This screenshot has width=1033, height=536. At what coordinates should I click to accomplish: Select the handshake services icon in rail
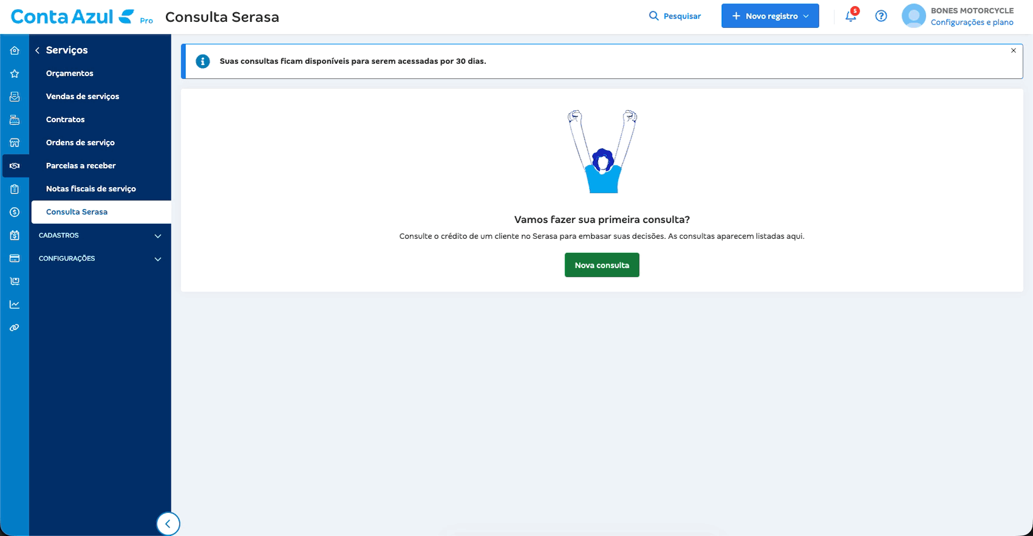(15, 166)
